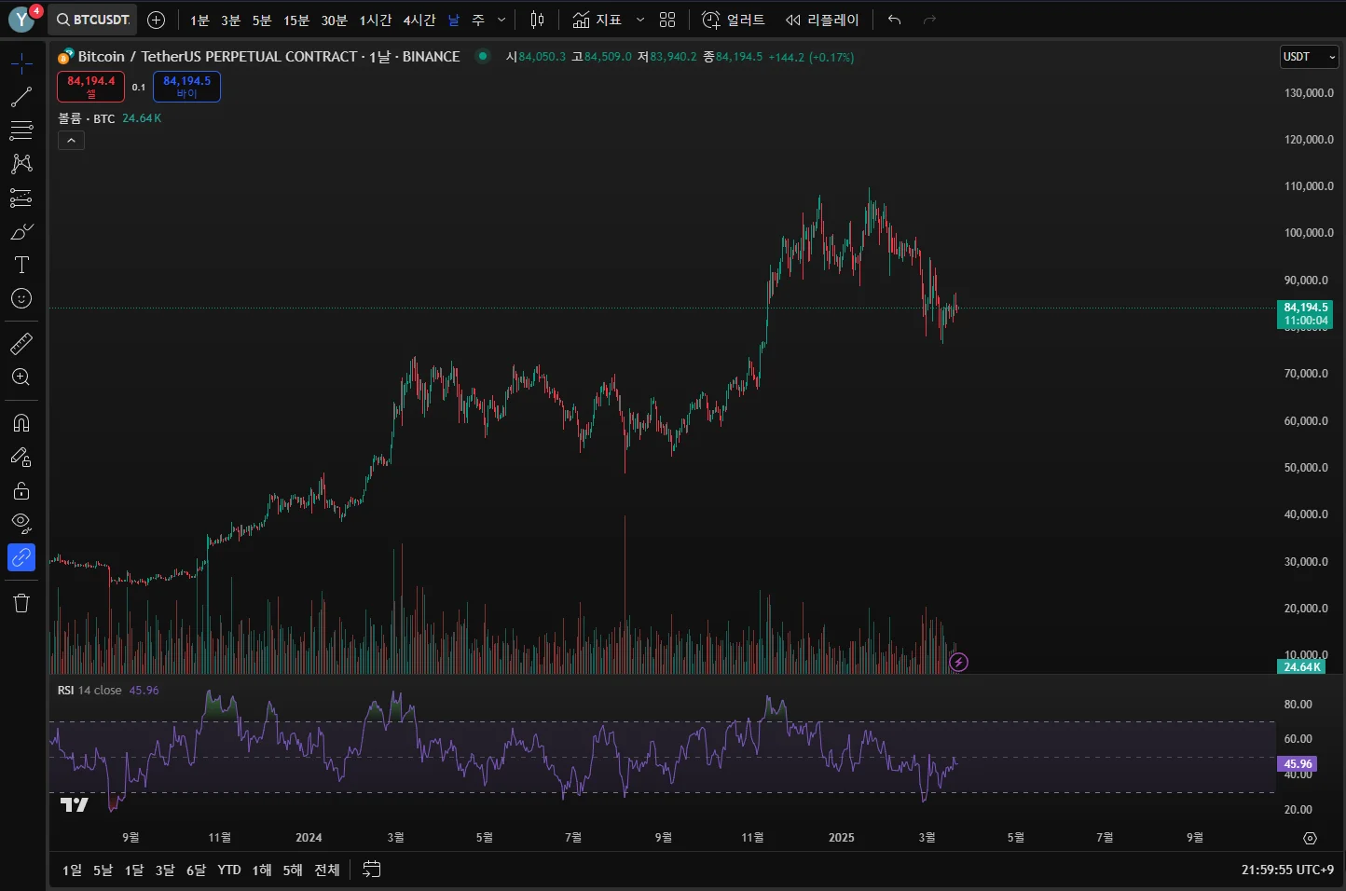Set date range to 1해
The image size is (1346, 891).
pyautogui.click(x=262, y=870)
